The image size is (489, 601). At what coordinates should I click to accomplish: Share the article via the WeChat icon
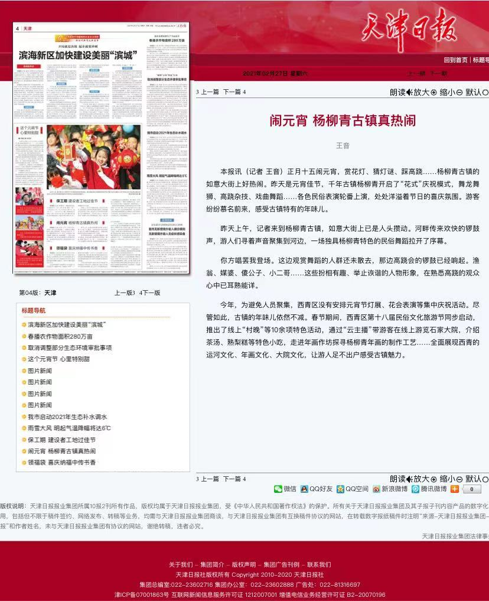pyautogui.click(x=277, y=489)
